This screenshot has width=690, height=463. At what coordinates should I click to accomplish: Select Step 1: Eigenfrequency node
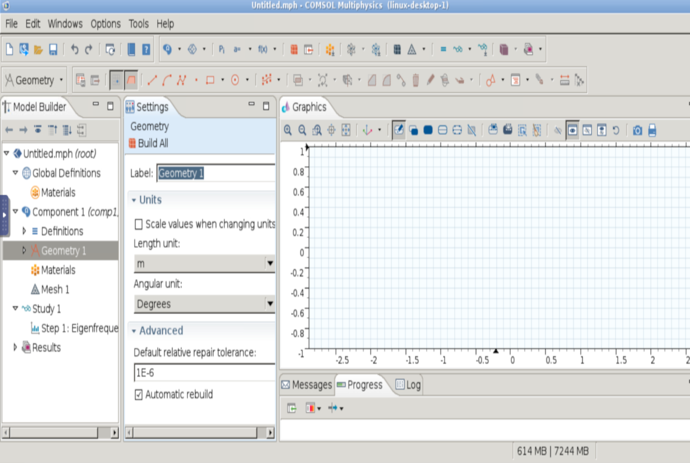(x=74, y=328)
